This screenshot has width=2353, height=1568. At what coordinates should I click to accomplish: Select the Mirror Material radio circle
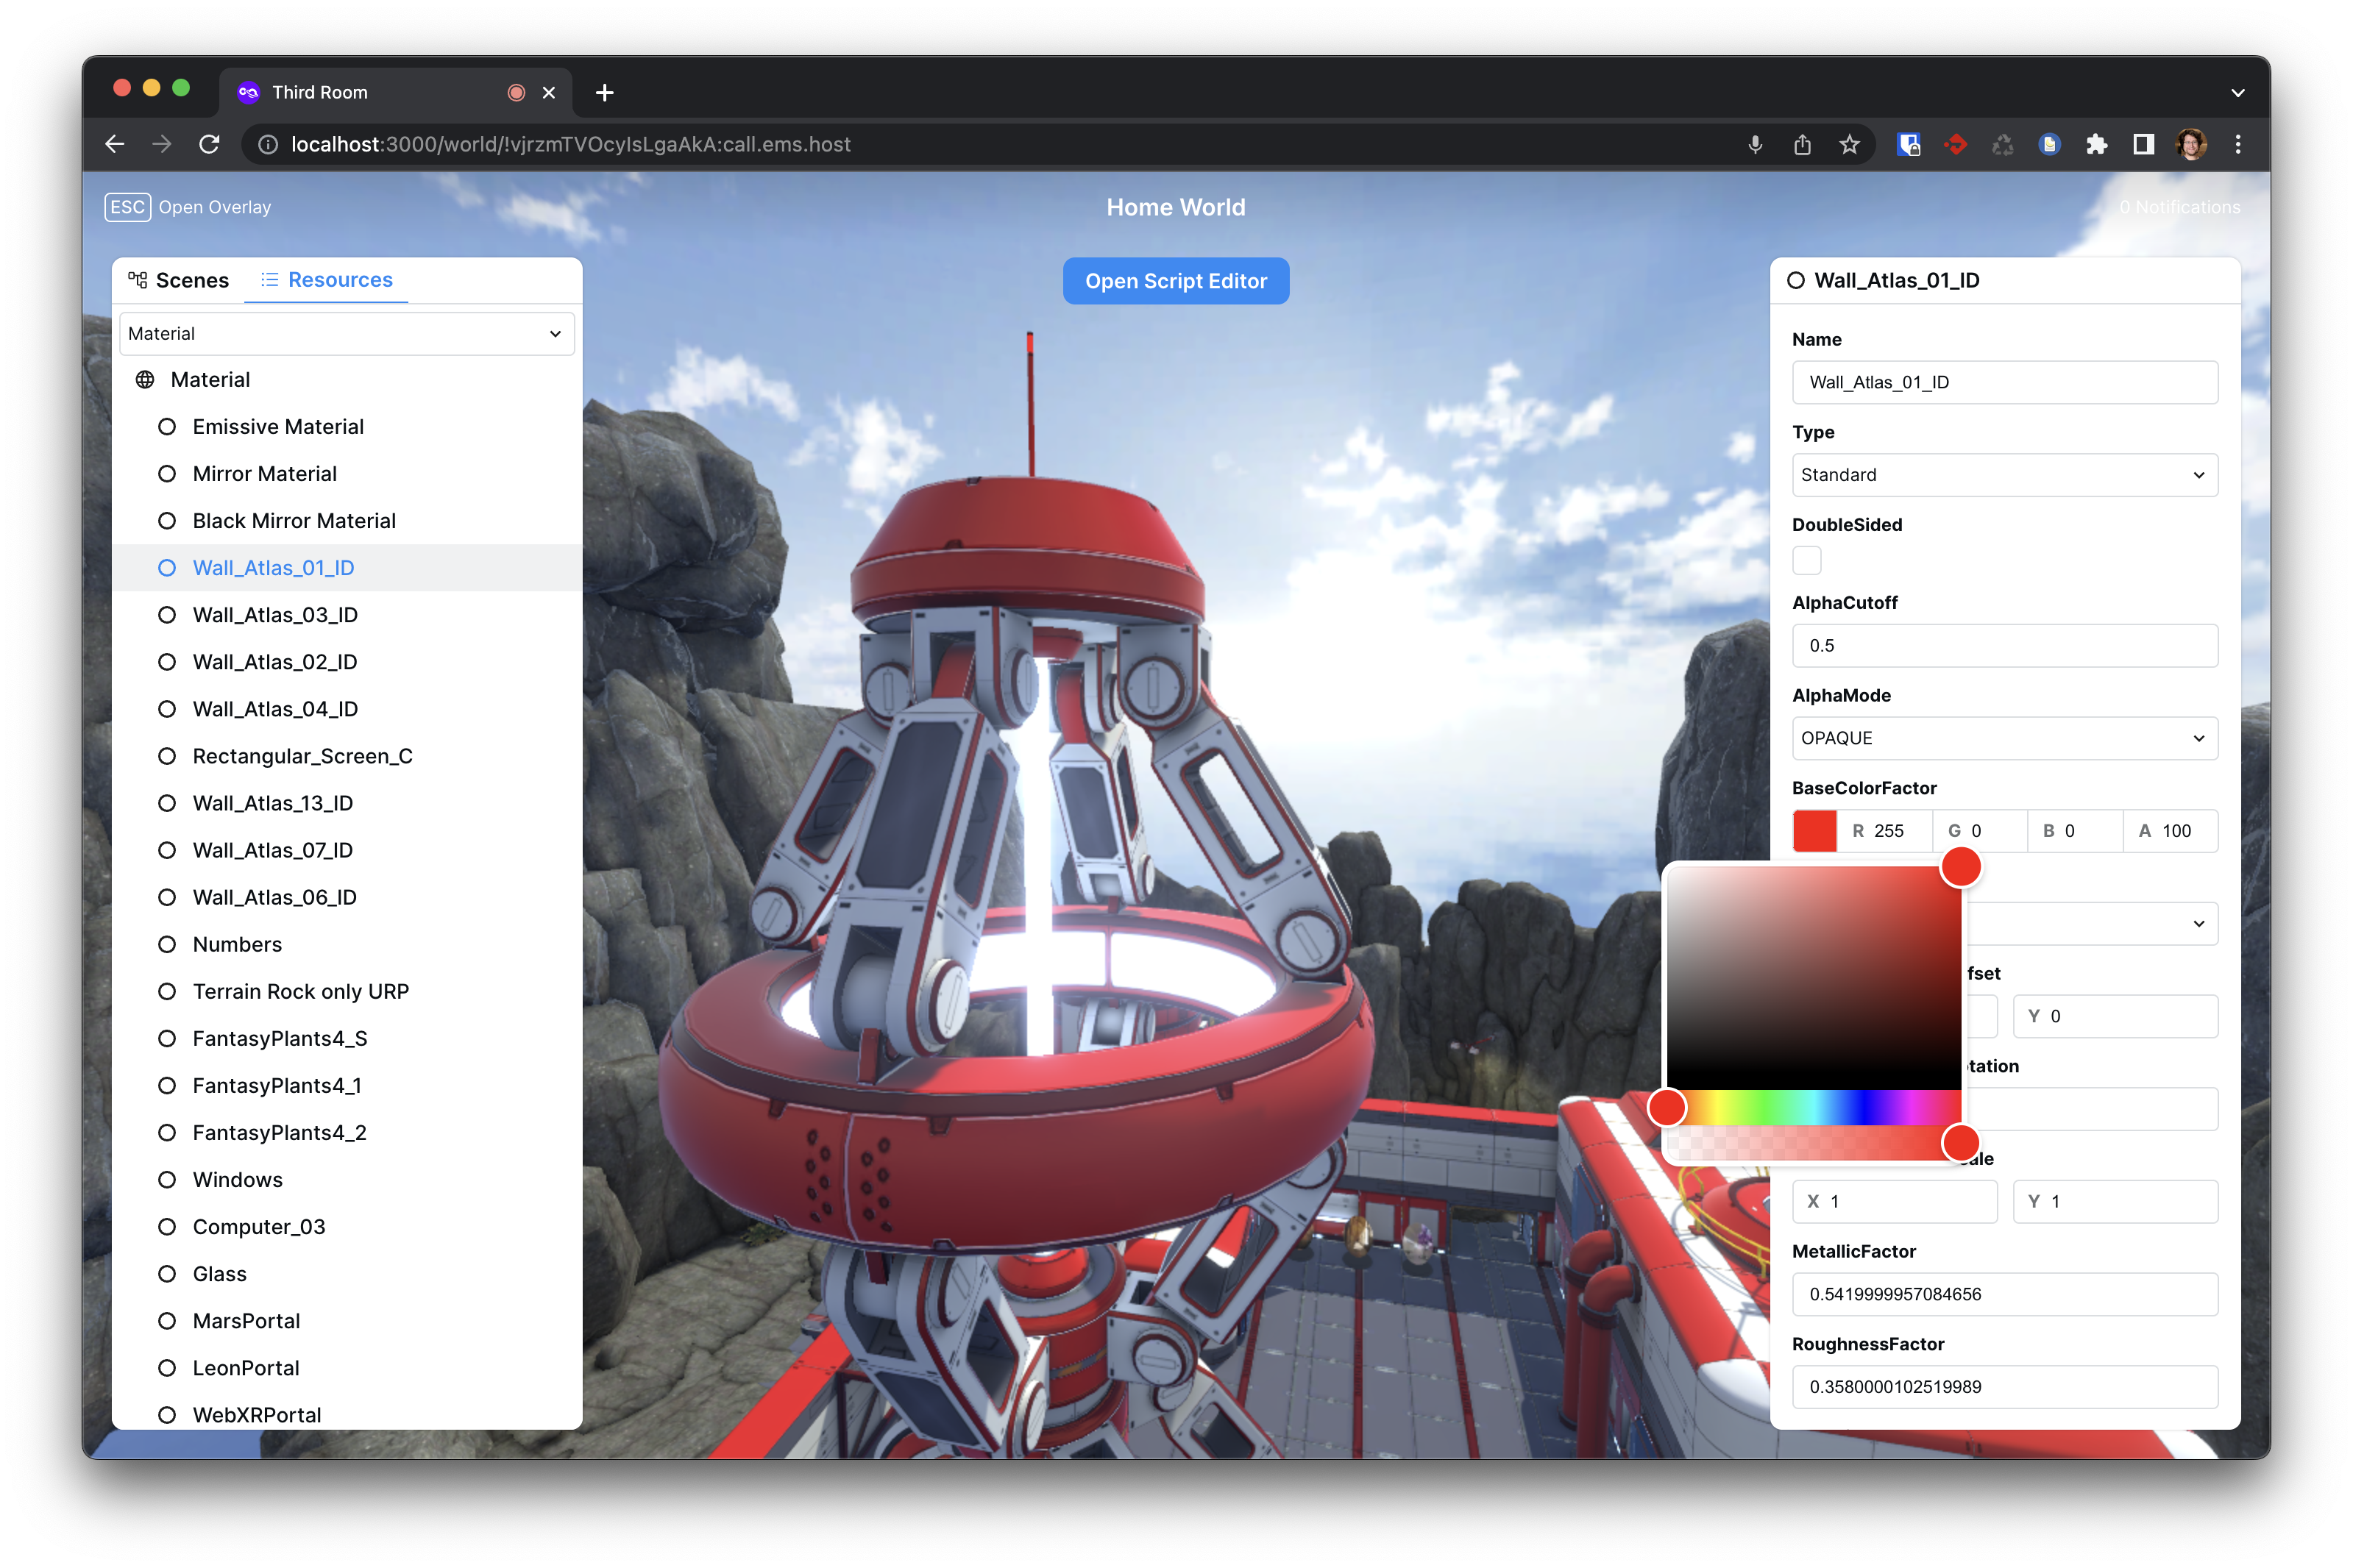[167, 474]
